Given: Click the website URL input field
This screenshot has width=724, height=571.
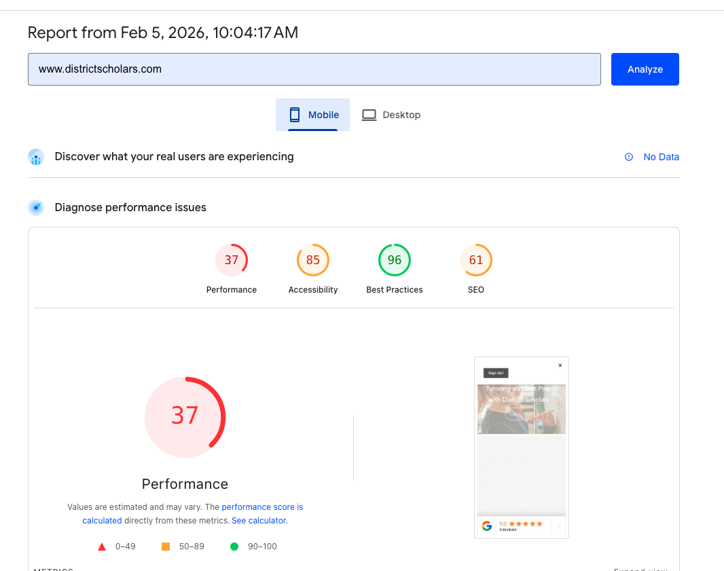Looking at the screenshot, I should point(314,69).
